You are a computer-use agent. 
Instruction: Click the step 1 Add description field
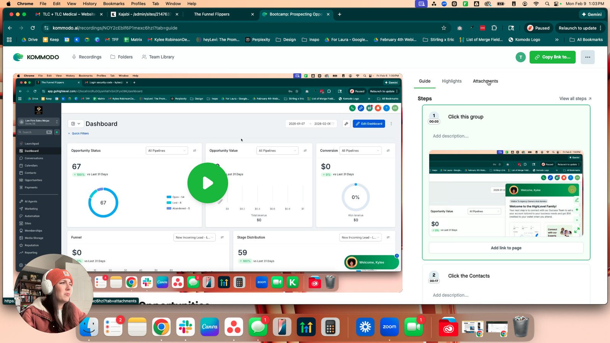click(x=451, y=136)
